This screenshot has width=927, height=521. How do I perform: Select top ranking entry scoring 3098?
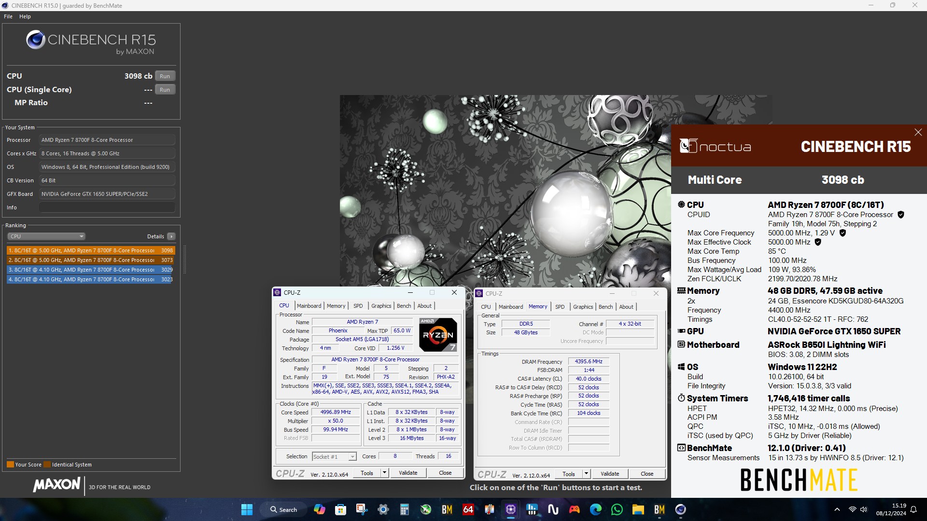click(90, 250)
